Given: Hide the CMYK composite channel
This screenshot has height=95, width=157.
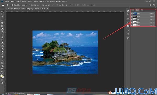Looking at the screenshot, I should tap(132, 13).
